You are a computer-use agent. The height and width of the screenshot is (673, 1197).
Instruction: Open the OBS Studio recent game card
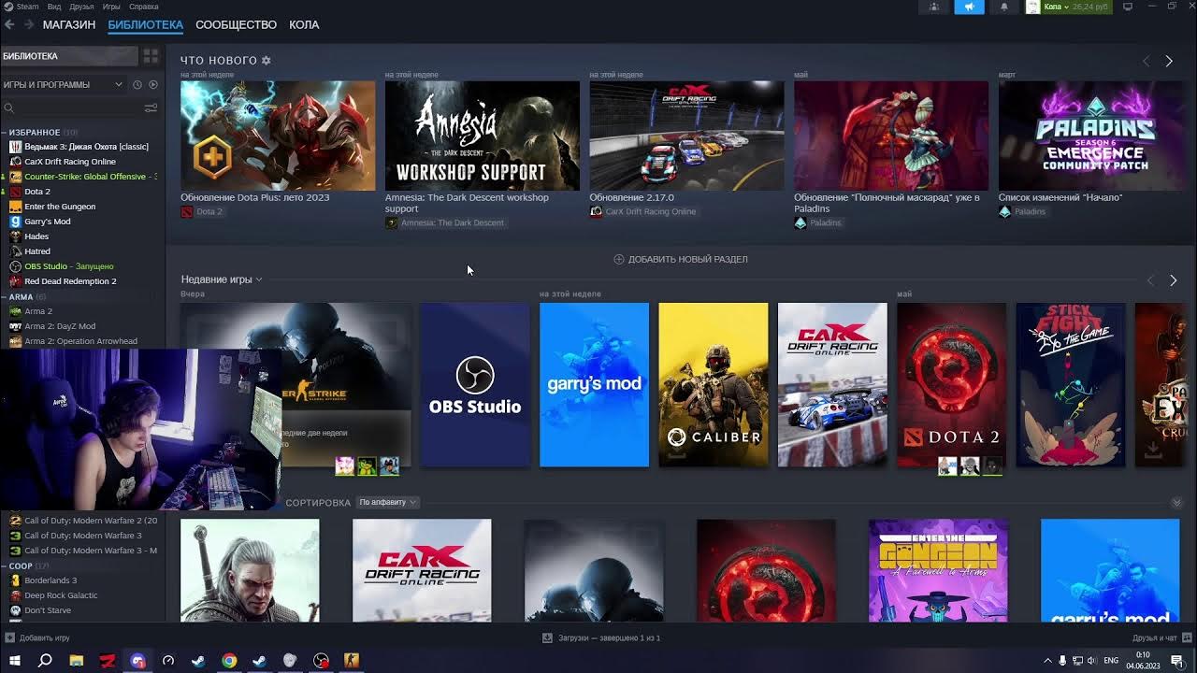tap(474, 384)
